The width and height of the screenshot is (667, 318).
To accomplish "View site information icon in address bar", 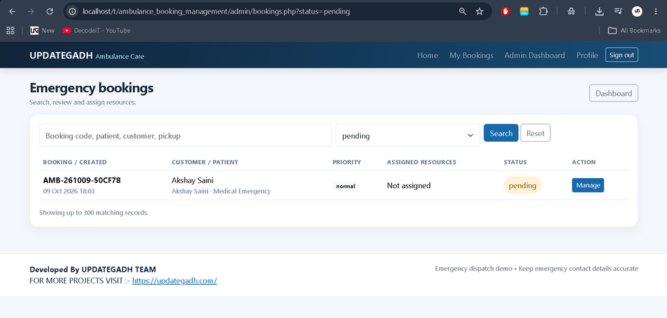I will tap(72, 12).
